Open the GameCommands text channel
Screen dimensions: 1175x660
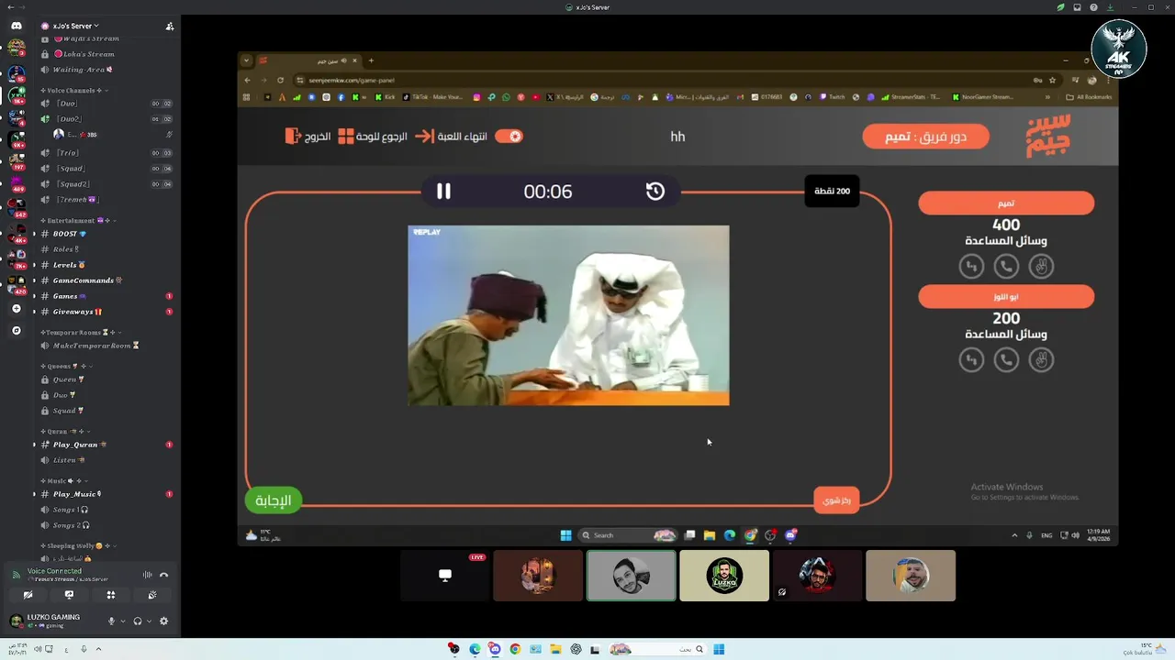106,280
